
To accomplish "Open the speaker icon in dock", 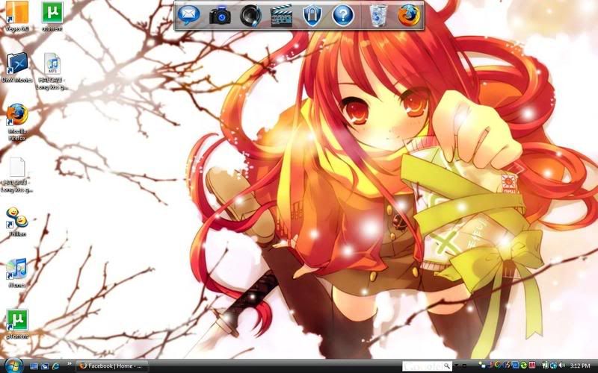I will point(250,15).
